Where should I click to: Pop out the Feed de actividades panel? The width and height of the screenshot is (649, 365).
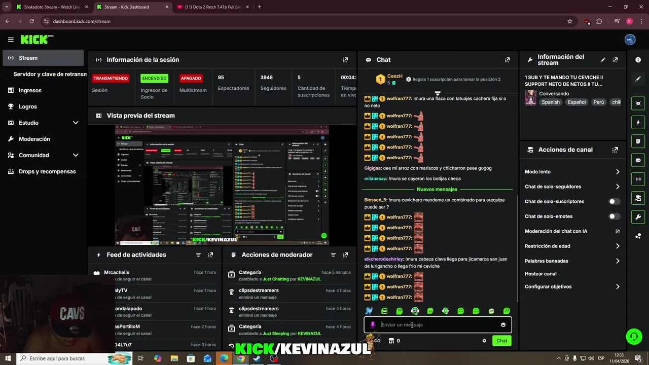pos(210,255)
